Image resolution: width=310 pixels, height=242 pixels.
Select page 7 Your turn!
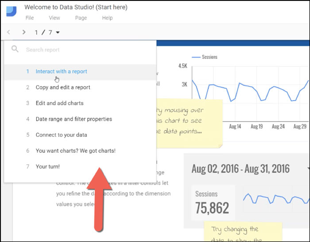coord(80,166)
